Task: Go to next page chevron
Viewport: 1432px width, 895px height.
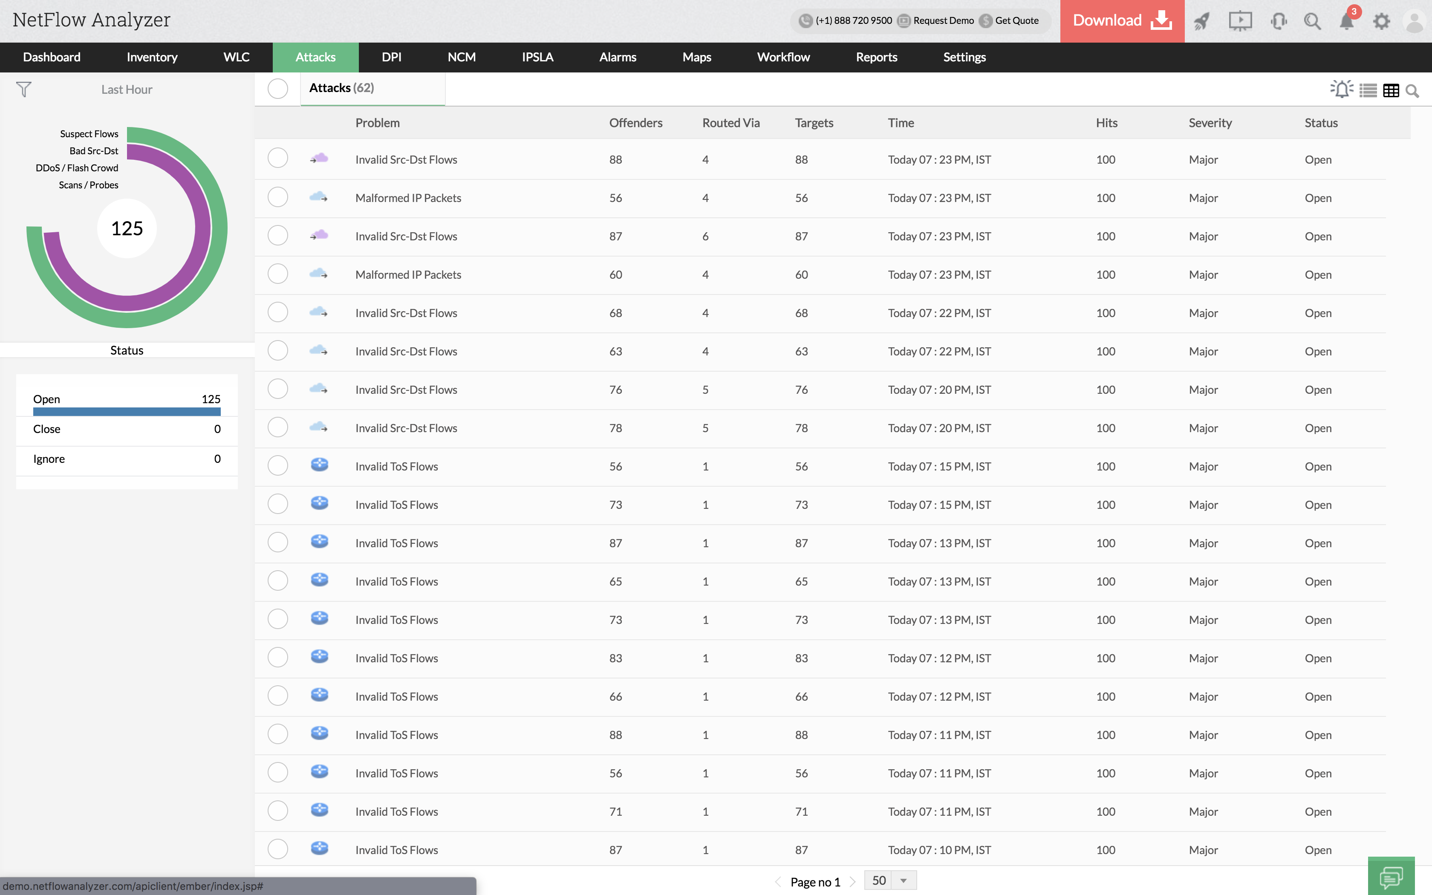Action: coord(853,882)
